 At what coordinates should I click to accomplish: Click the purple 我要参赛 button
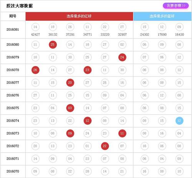coord(175,6)
